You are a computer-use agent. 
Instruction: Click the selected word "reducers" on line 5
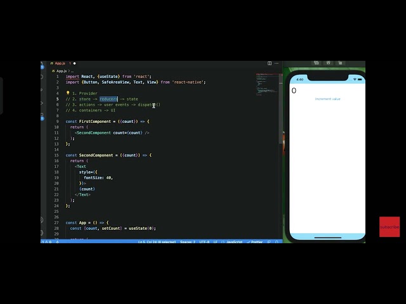[x=108, y=99]
